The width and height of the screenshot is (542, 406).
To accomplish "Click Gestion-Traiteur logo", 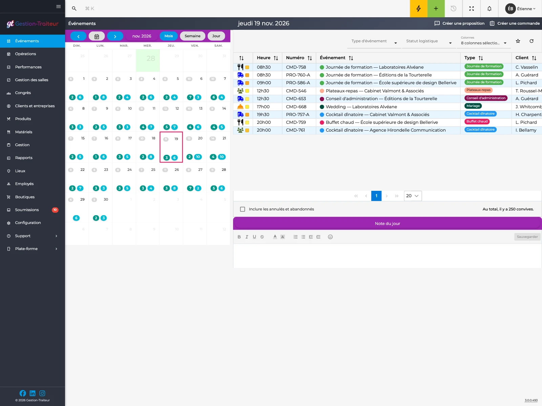I will point(33,24).
